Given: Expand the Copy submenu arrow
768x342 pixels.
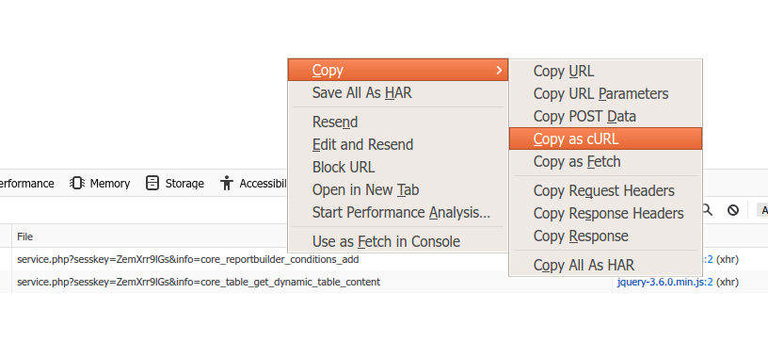Looking at the screenshot, I should tap(499, 70).
